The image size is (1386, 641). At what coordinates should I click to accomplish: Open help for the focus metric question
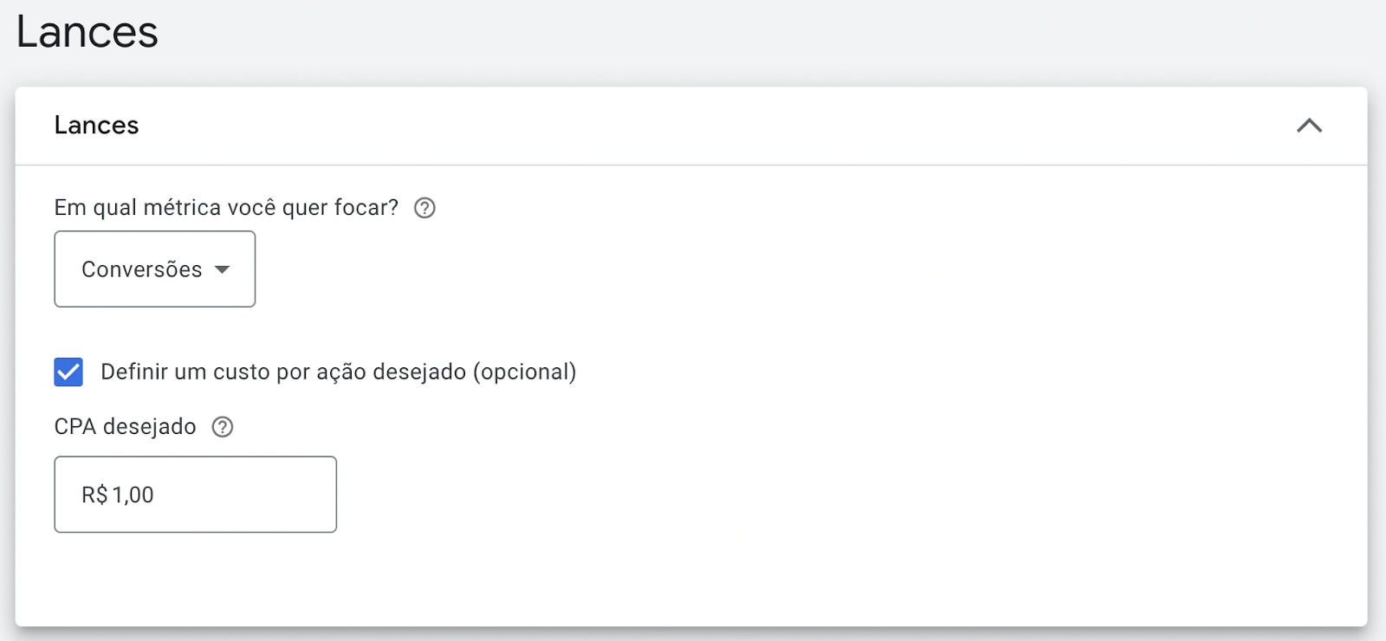coord(424,208)
